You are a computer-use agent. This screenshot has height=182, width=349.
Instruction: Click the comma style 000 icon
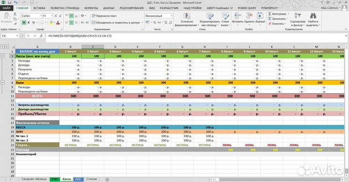click(x=159, y=22)
